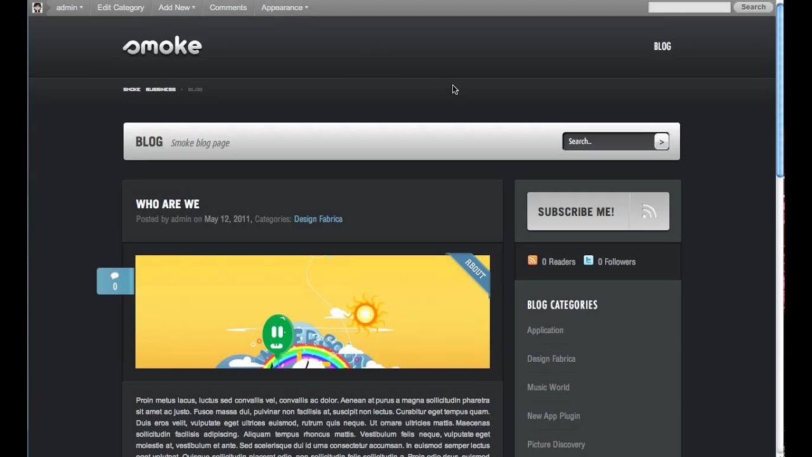This screenshot has width=812, height=457.
Task: Open the featured post illustration image
Action: click(312, 312)
